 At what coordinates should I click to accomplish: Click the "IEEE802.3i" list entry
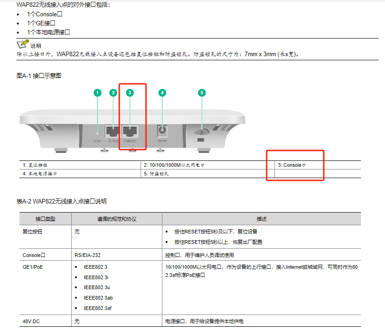click(96, 277)
